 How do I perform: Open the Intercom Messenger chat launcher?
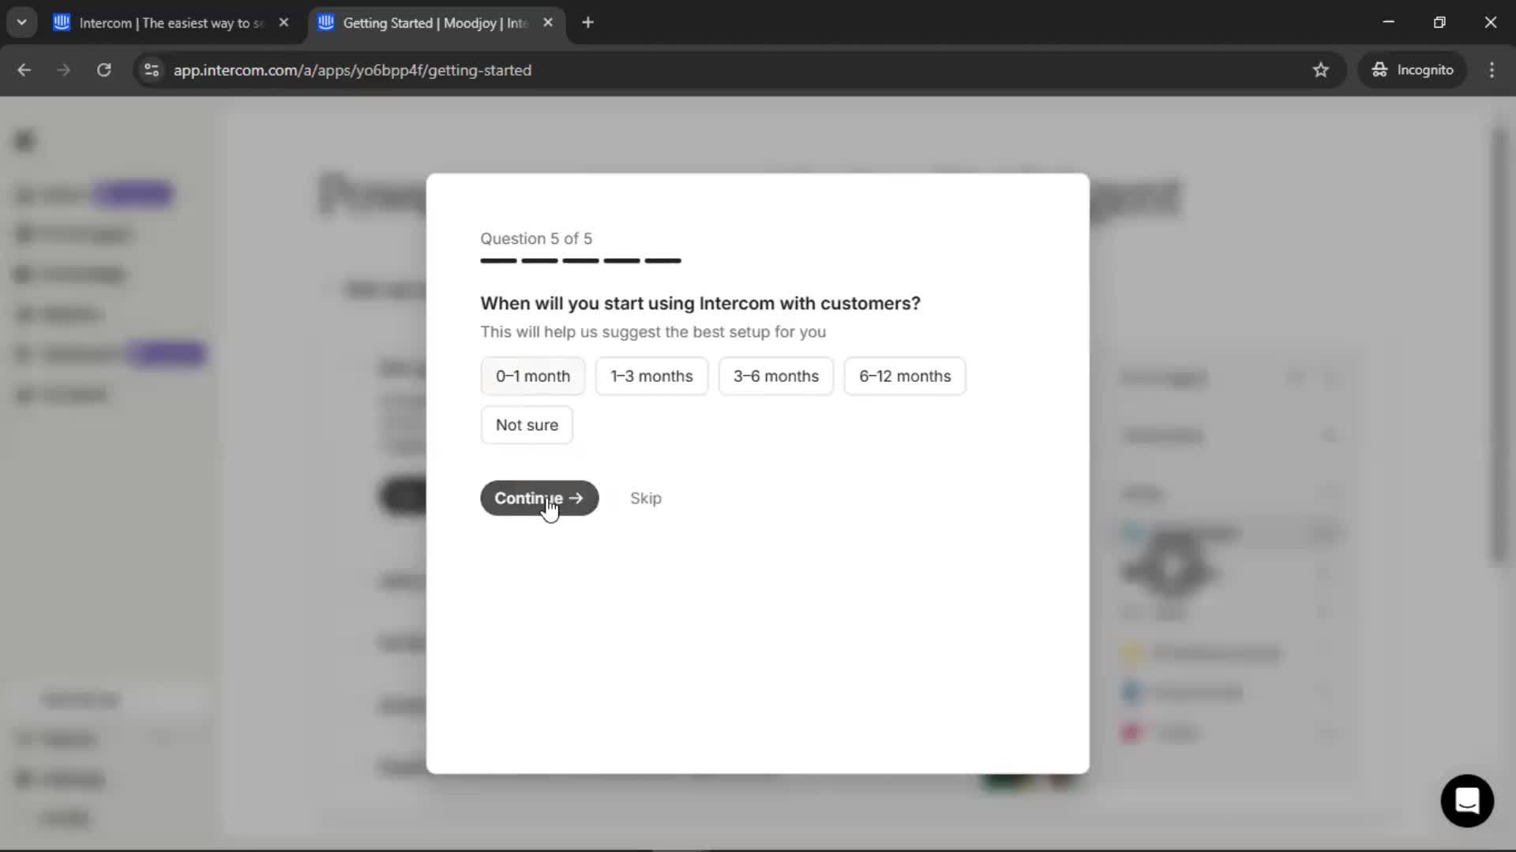1467,801
